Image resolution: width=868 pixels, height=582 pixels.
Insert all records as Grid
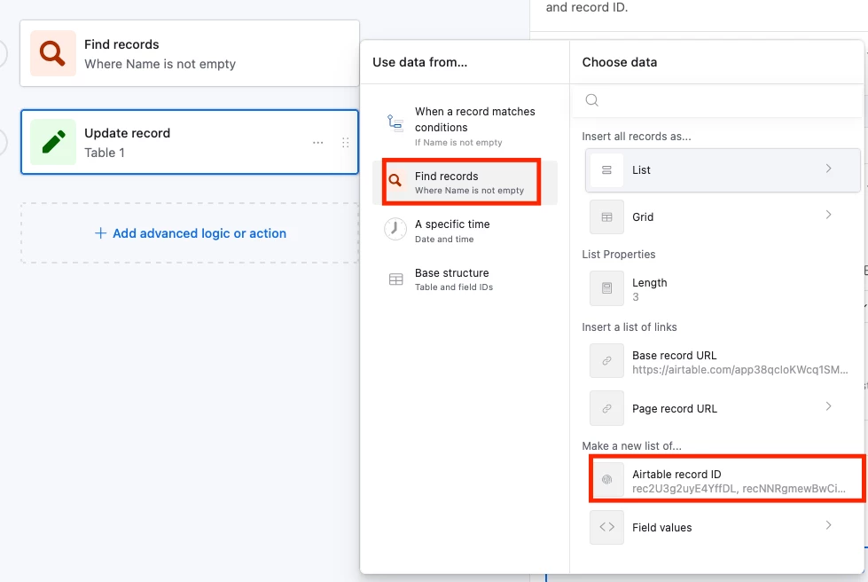(723, 217)
